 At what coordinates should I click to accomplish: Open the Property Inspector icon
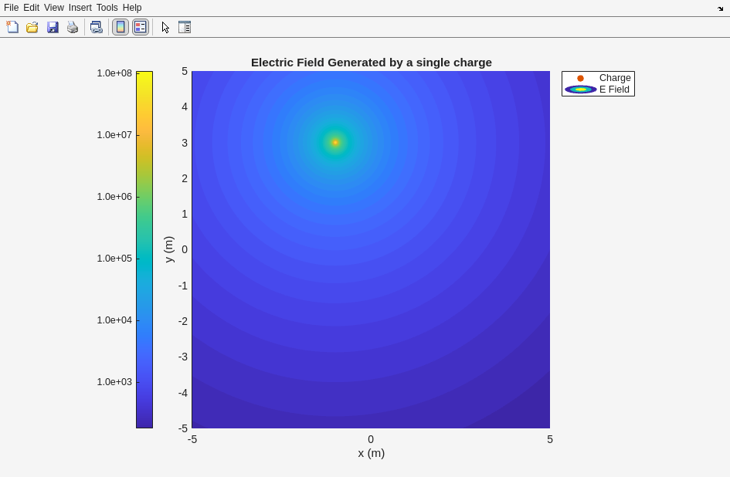point(185,27)
